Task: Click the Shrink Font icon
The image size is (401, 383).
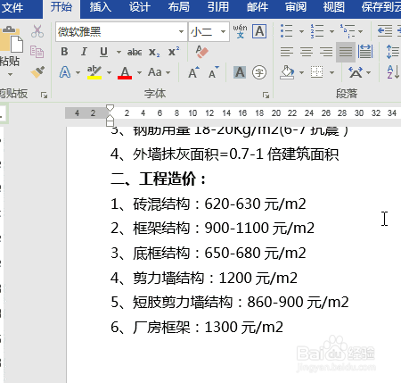Action: 213,72
